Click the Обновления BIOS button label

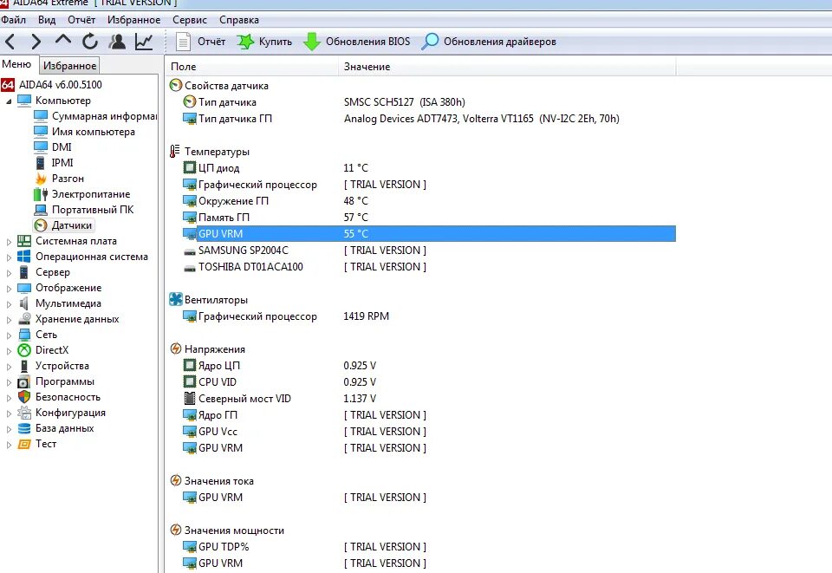point(367,42)
